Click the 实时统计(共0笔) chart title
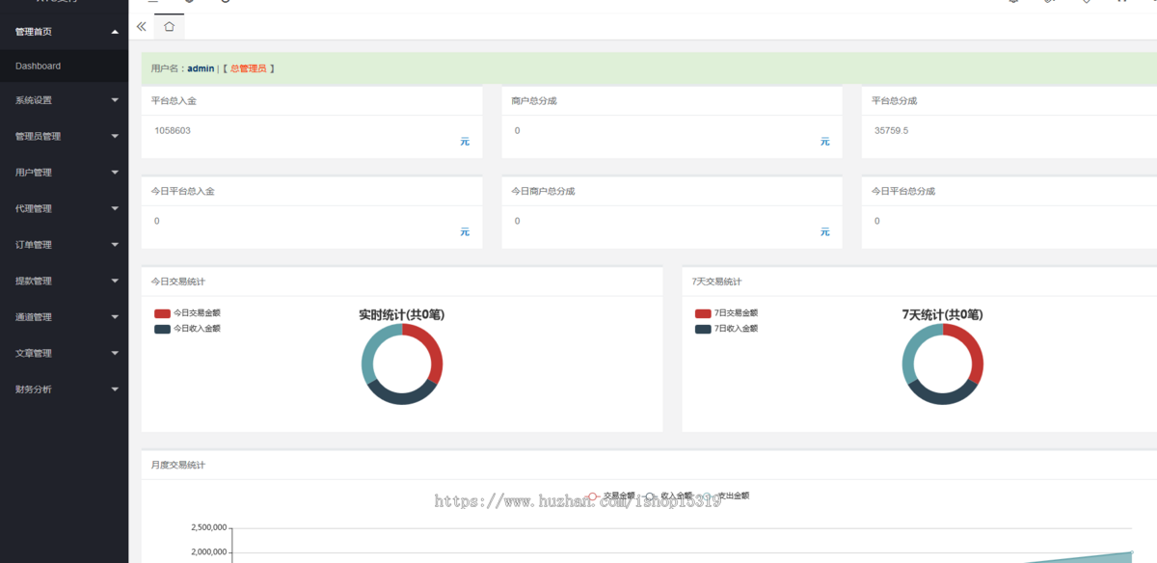 click(402, 314)
